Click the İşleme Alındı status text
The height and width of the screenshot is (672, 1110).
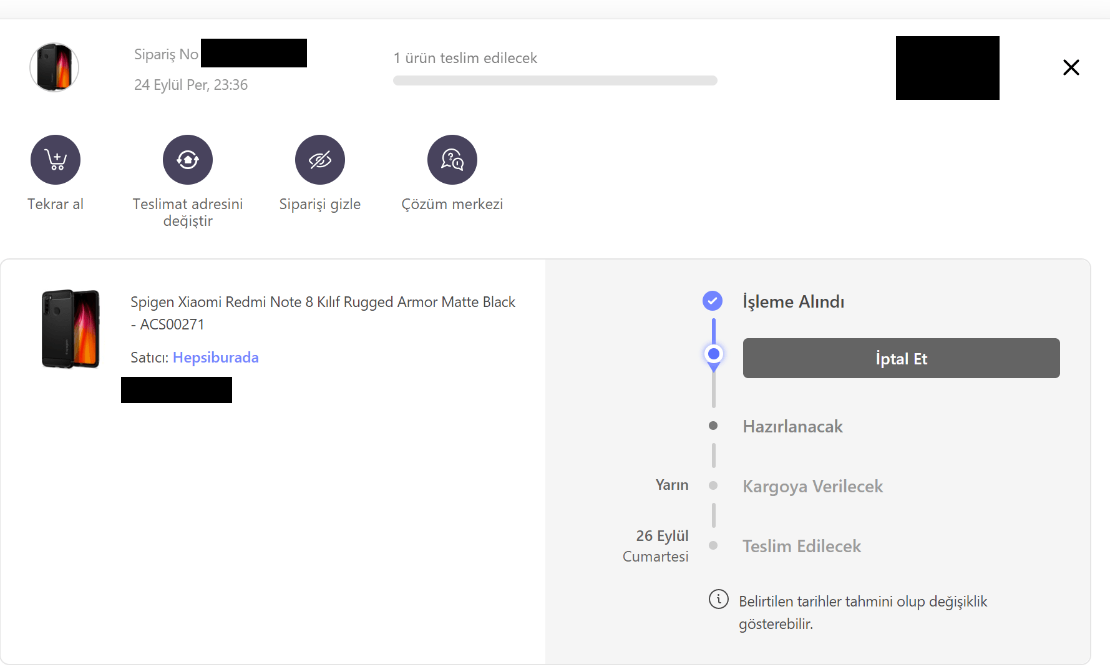click(x=793, y=301)
